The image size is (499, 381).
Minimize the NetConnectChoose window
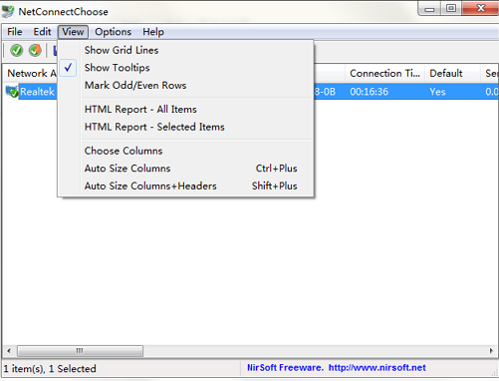429,9
